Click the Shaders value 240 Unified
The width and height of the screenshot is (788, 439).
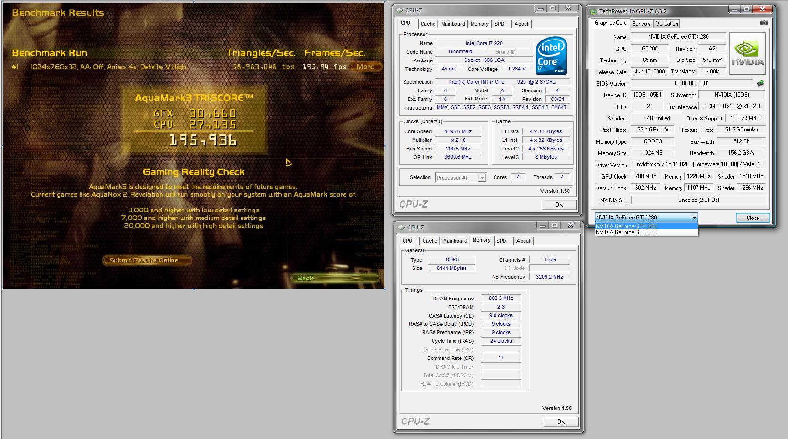(x=657, y=118)
